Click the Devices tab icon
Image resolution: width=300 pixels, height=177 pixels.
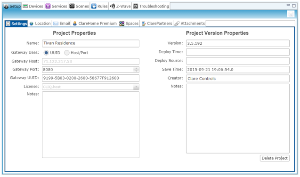25,6
